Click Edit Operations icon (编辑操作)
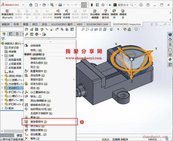This screenshot has height=141, width=173. (x=114, y=14)
